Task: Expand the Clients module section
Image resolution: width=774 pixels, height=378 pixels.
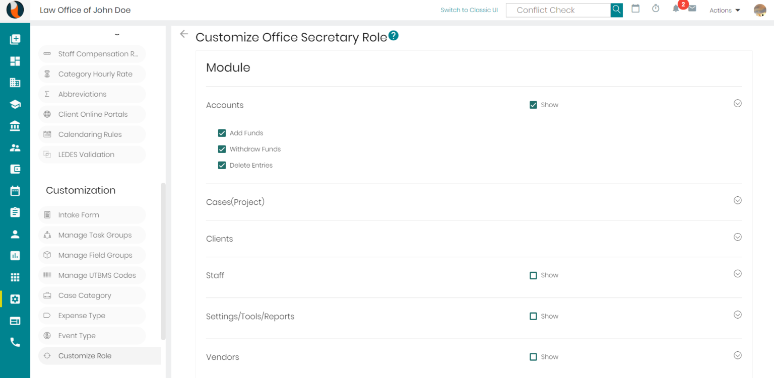Action: 738,237
